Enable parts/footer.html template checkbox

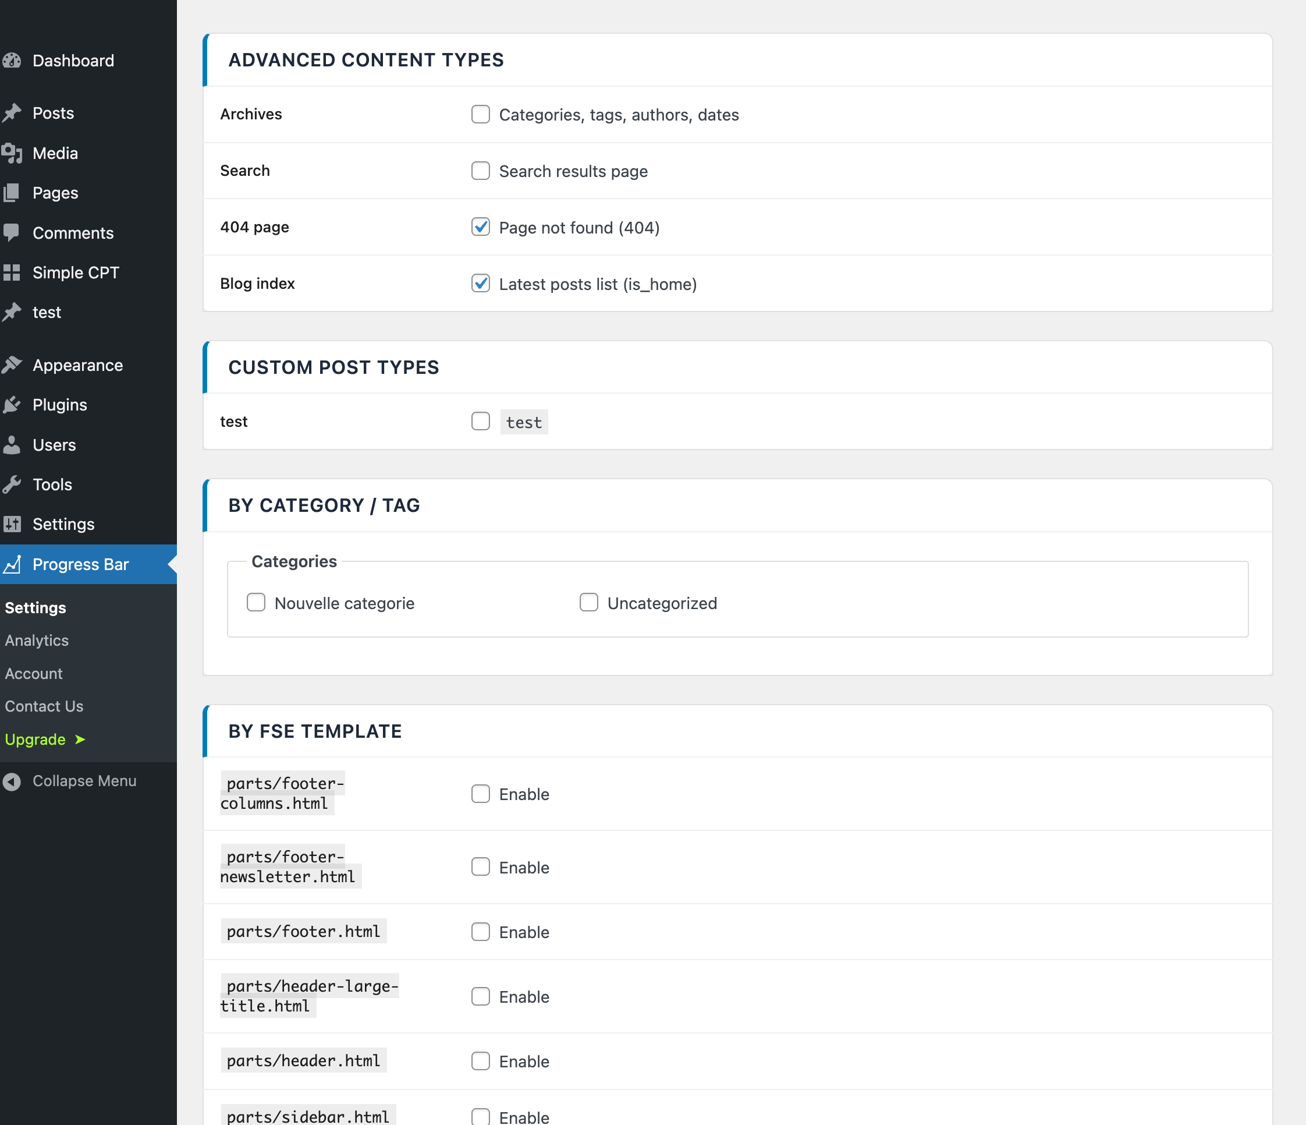480,932
